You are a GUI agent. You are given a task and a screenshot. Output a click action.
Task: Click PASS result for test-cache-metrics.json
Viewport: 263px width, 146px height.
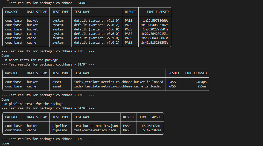coord(127,130)
